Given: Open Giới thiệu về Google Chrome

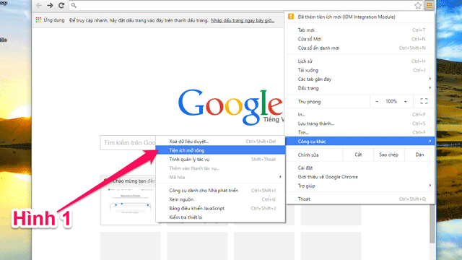Looking at the screenshot, I should (x=359, y=177).
